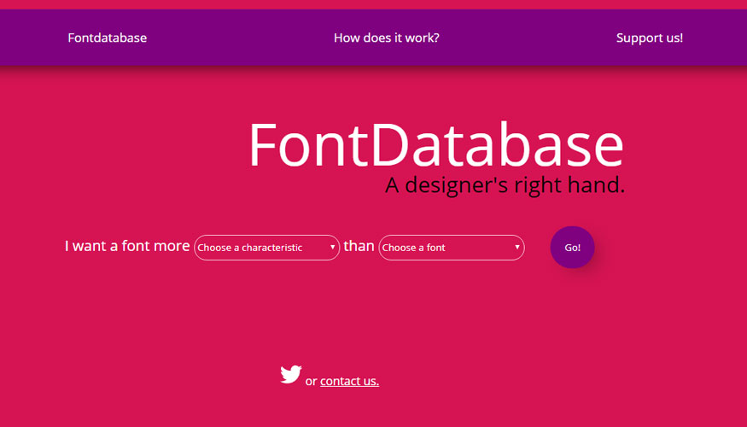The width and height of the screenshot is (747, 427).
Task: Click the word 'than' between dropdowns
Action: click(x=359, y=246)
